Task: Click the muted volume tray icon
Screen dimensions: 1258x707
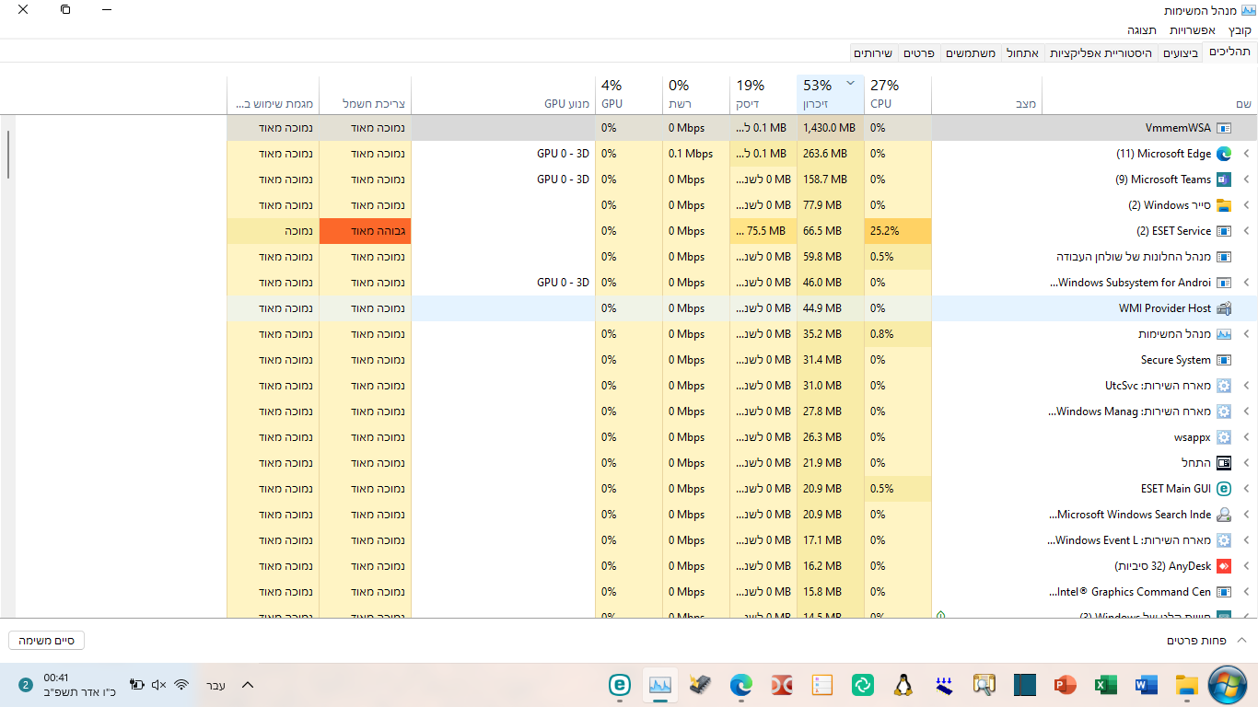Action: tap(158, 685)
